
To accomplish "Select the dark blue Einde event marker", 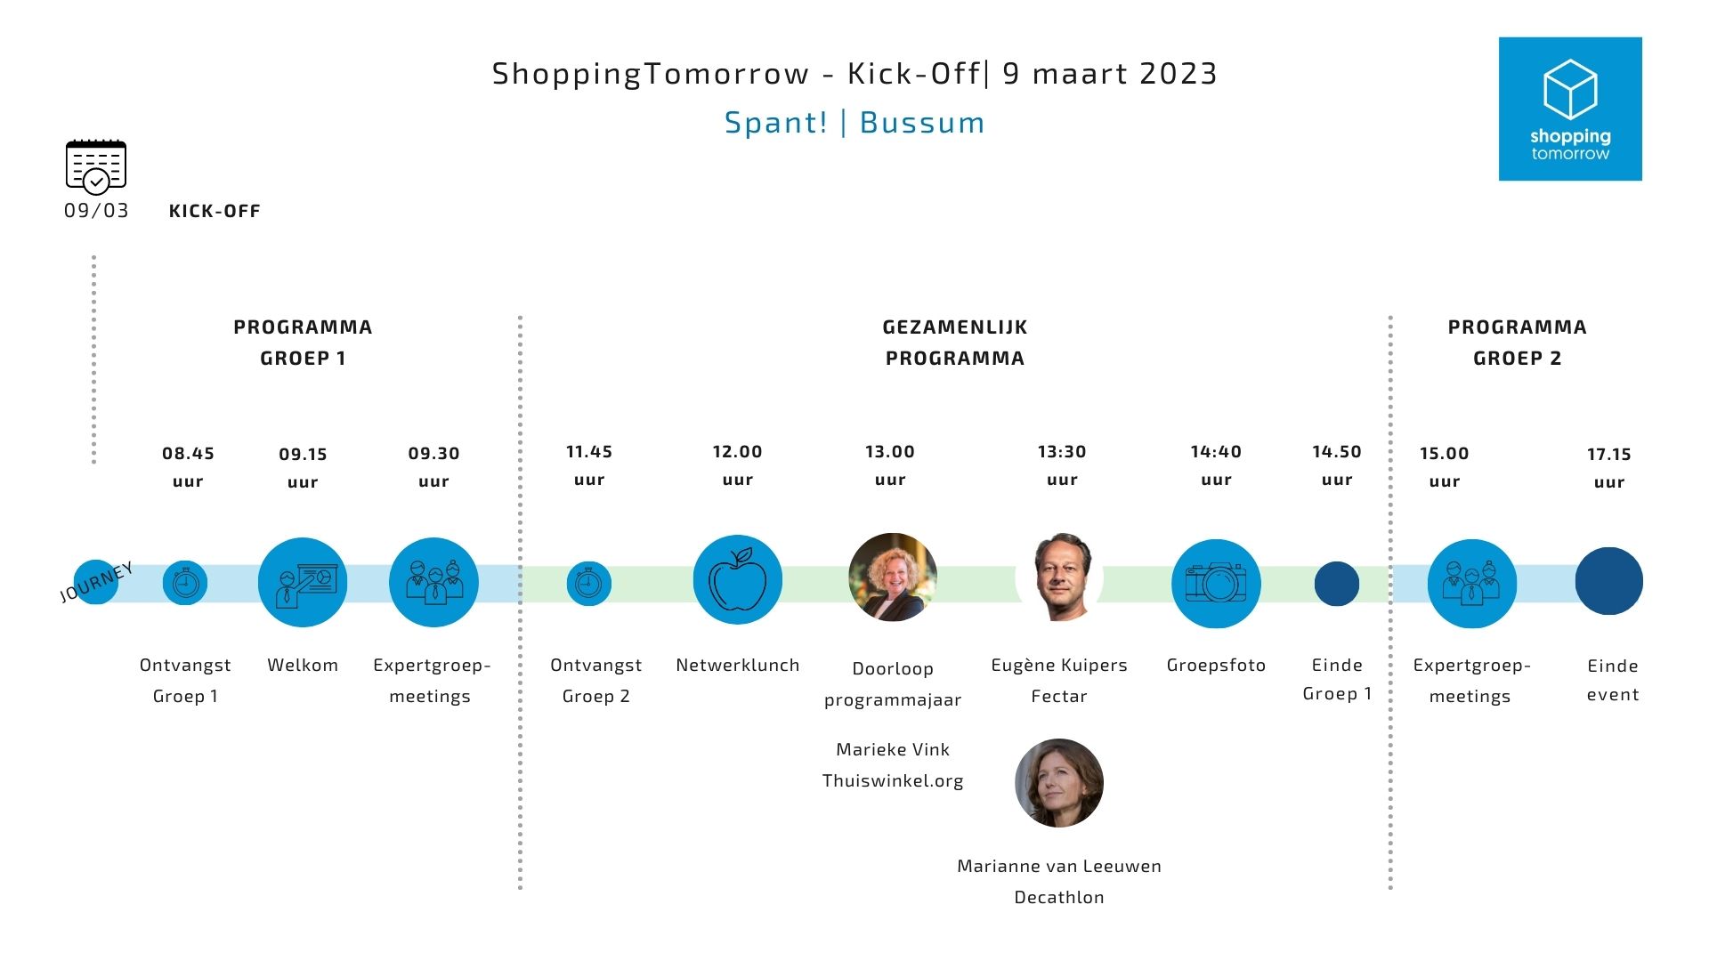I will tap(1609, 581).
